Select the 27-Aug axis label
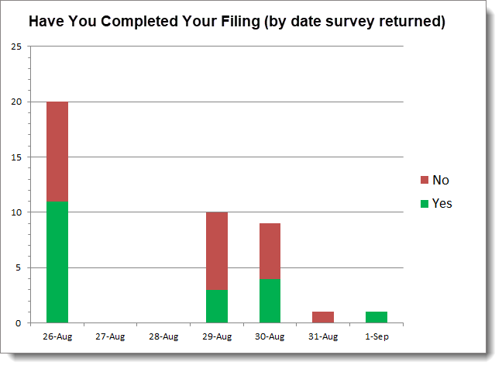This screenshot has height=369, width=502. coord(110,336)
